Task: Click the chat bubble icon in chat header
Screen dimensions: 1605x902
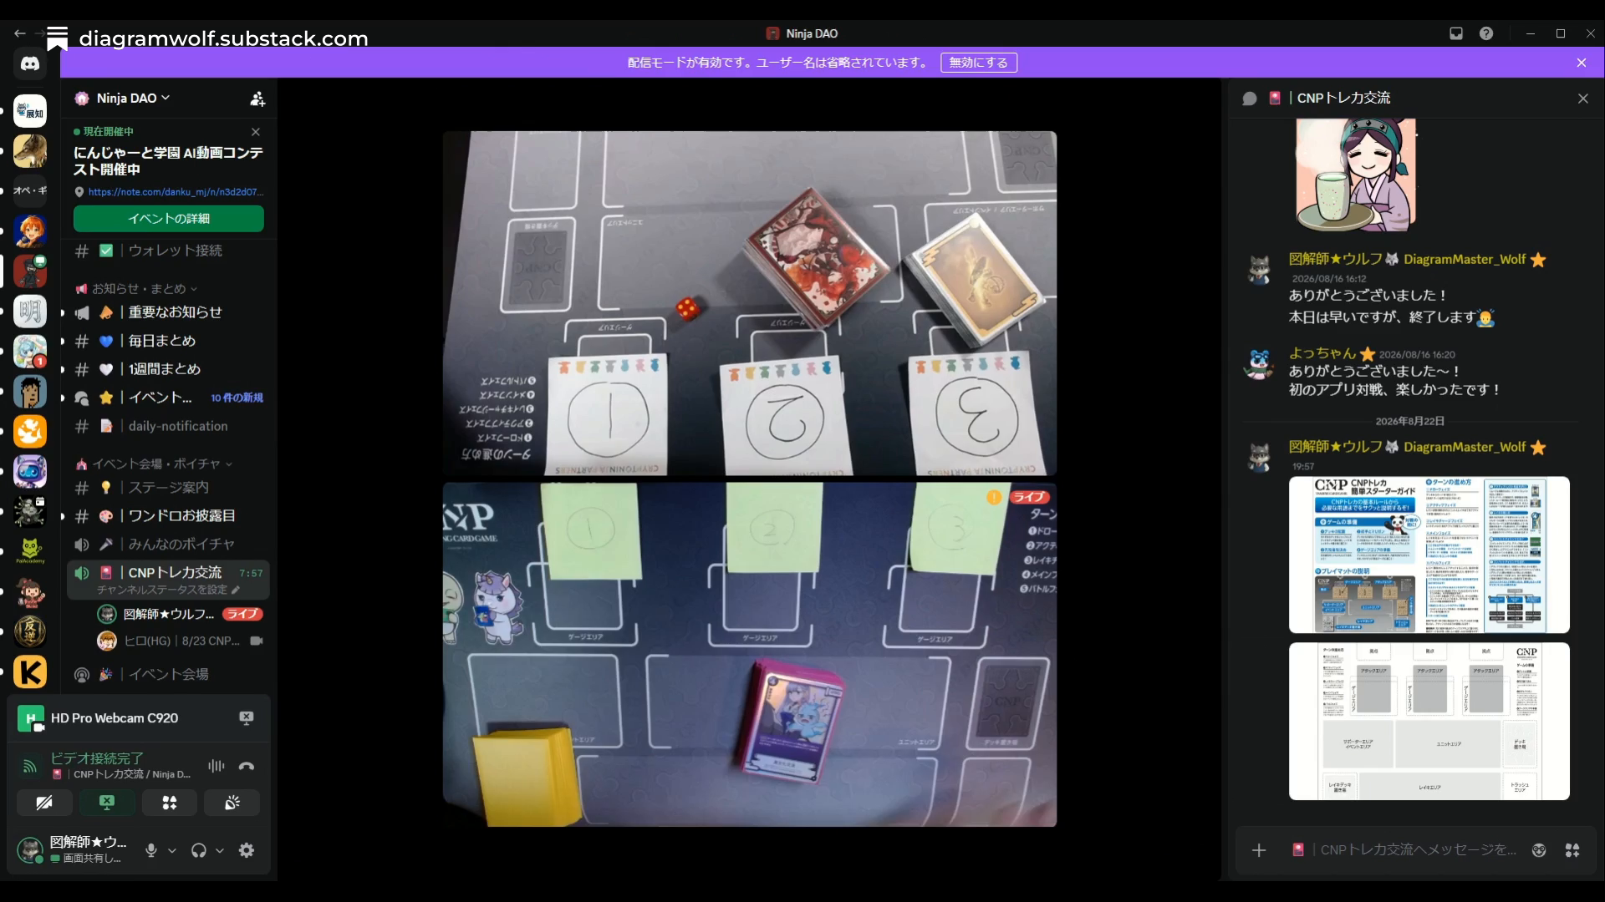Action: click(1250, 99)
